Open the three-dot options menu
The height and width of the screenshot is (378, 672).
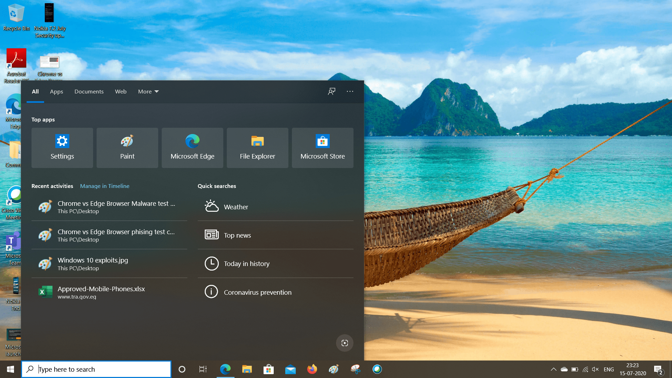click(350, 91)
